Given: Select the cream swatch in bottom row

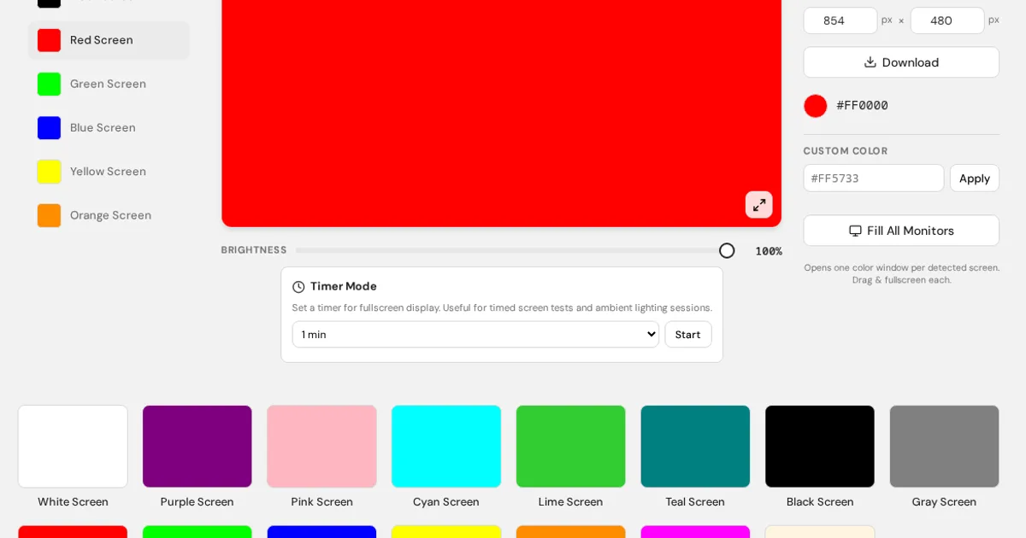Looking at the screenshot, I should tap(820, 532).
